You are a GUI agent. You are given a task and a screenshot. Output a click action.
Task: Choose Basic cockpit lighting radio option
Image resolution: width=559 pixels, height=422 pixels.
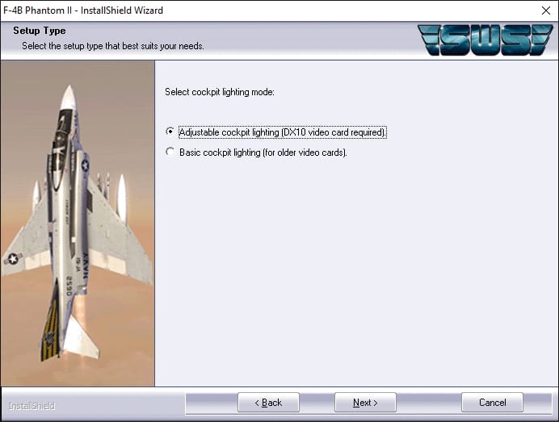[170, 152]
